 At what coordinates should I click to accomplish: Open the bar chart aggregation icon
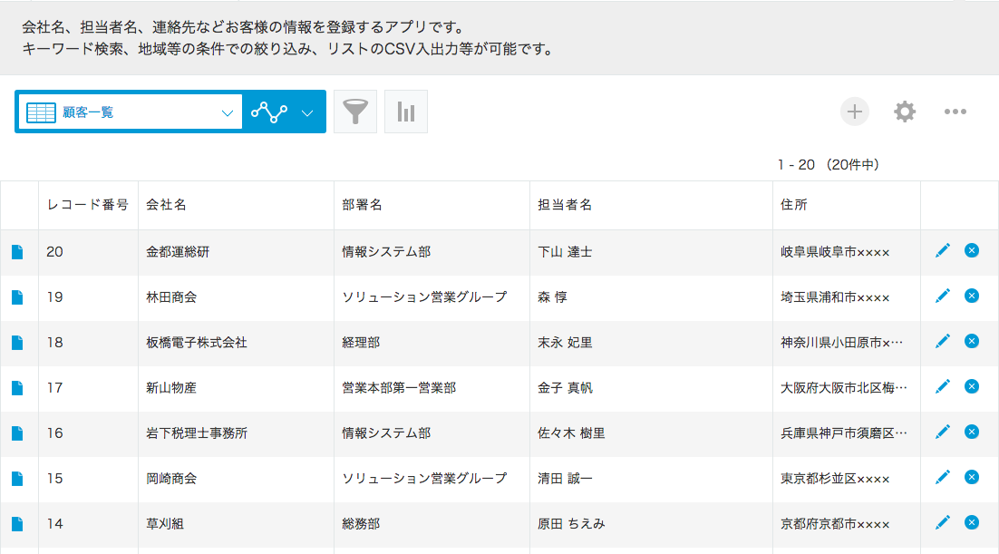coord(406,112)
